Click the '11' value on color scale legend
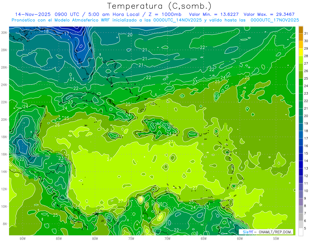The image size is (313, 242). (306, 183)
